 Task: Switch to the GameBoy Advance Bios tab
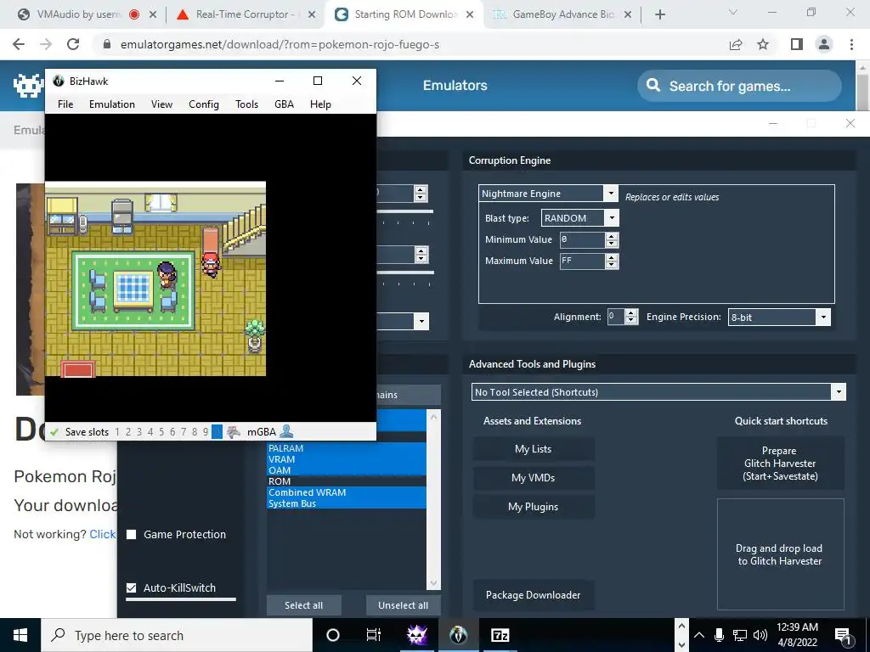tap(564, 14)
